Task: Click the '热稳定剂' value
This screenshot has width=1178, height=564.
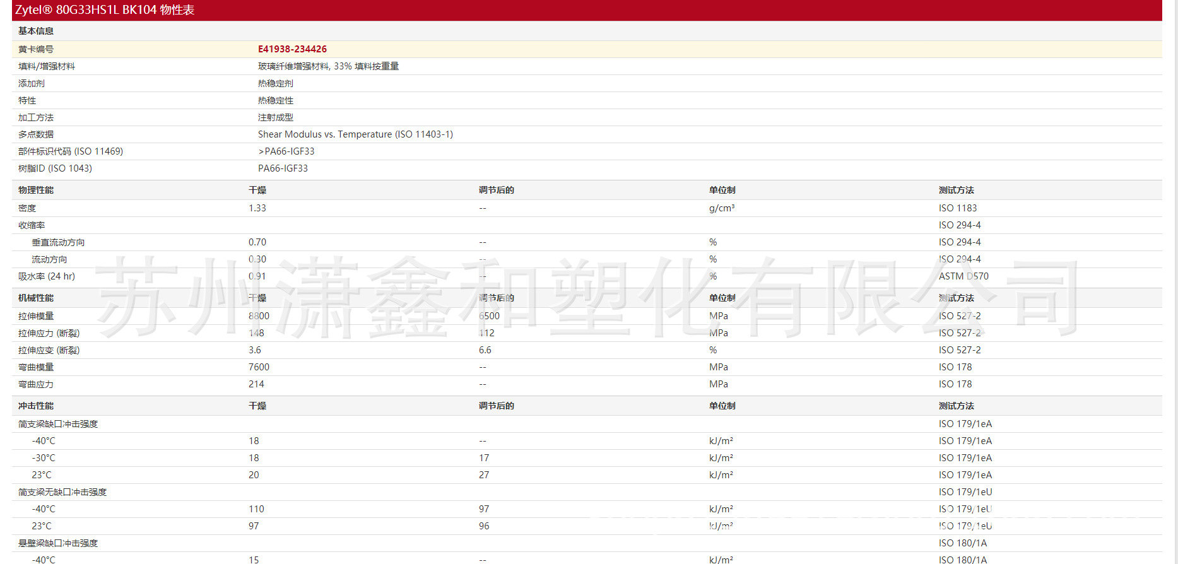Action: (x=276, y=83)
